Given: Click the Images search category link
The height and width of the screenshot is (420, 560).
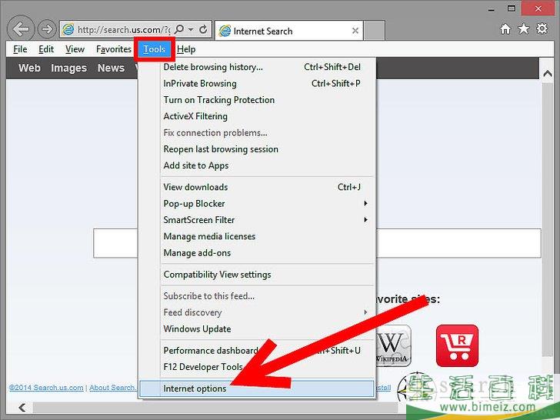Looking at the screenshot, I should [68, 68].
